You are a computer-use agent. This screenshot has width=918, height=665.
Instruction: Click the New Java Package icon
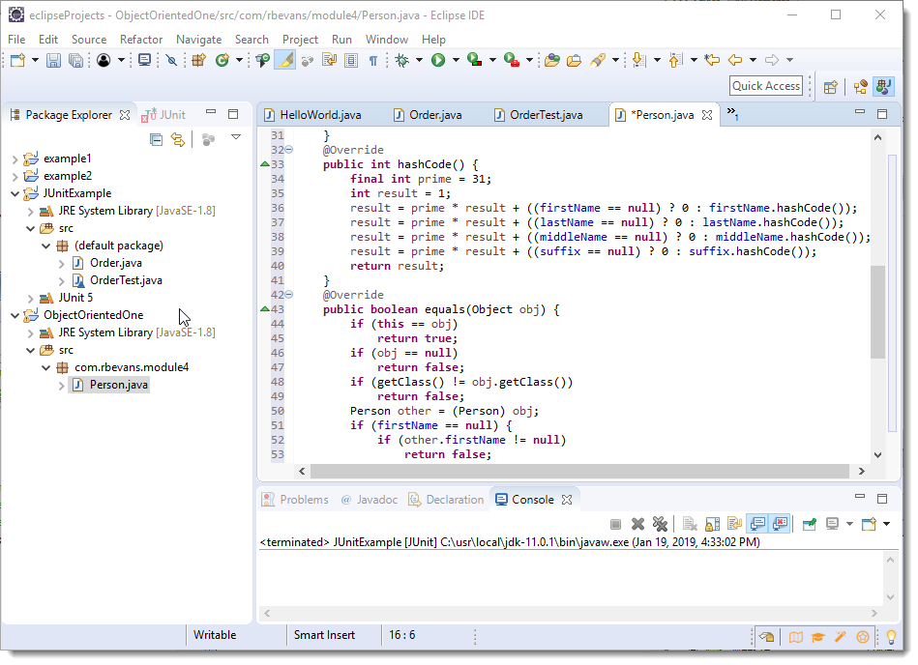point(198,60)
